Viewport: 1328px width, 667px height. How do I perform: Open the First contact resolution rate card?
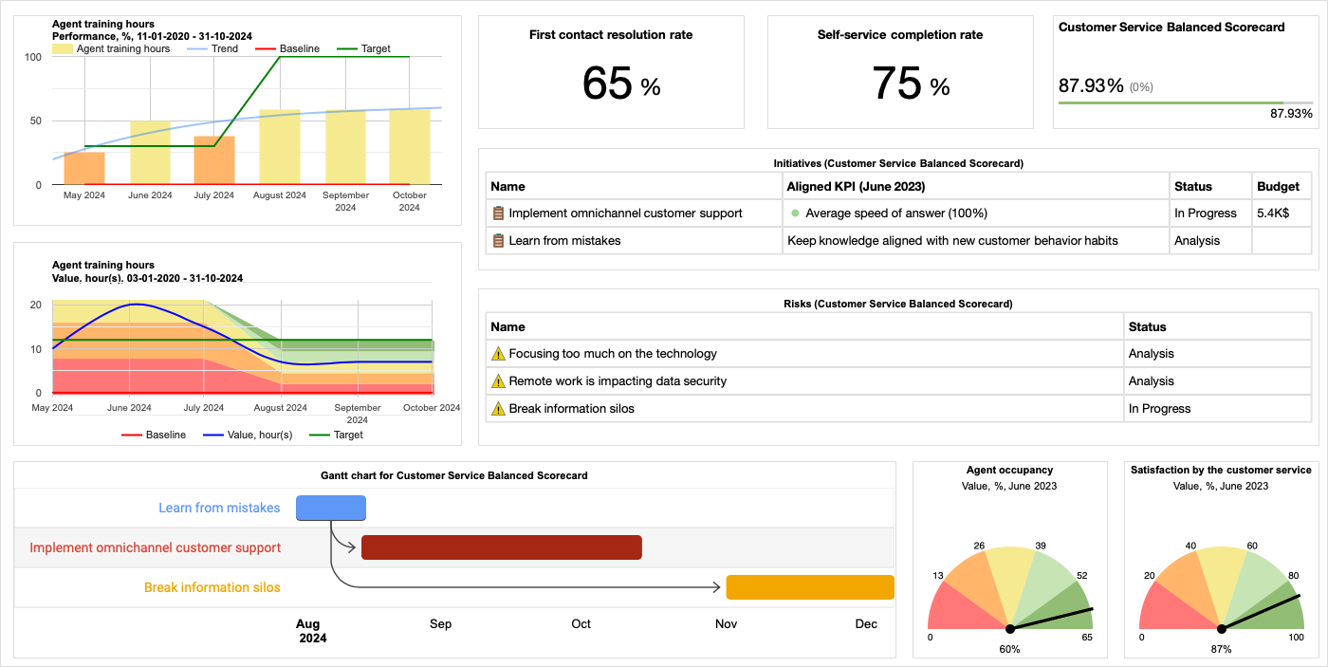(611, 71)
